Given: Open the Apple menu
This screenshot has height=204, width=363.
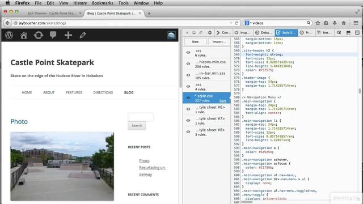Looking at the screenshot, I should coord(7,3).
